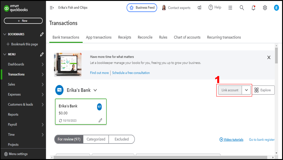Click Bookmark this page
Screen dimensions: 283x160
click(22, 44)
